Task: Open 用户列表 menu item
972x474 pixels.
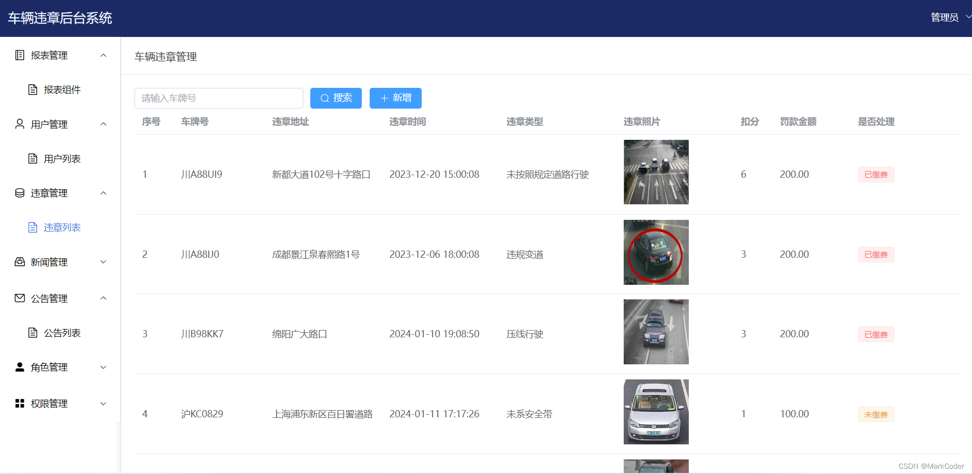Action: click(x=60, y=159)
